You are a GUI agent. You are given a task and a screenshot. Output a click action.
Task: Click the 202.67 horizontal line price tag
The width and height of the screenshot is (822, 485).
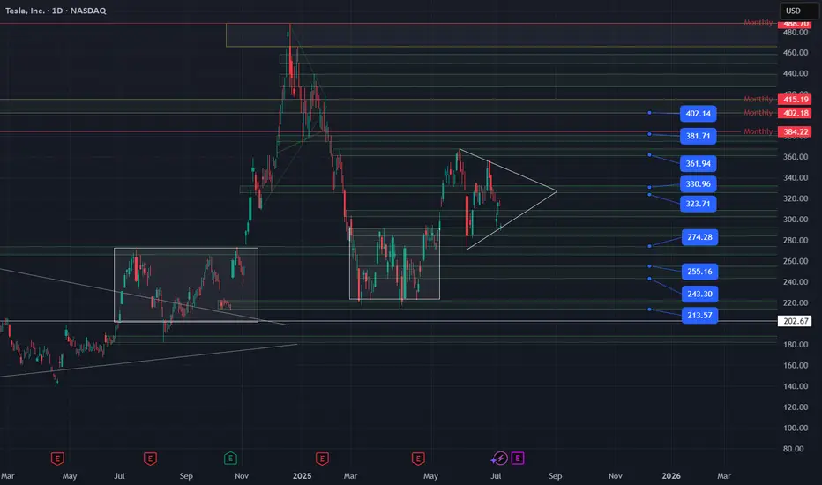coord(796,321)
